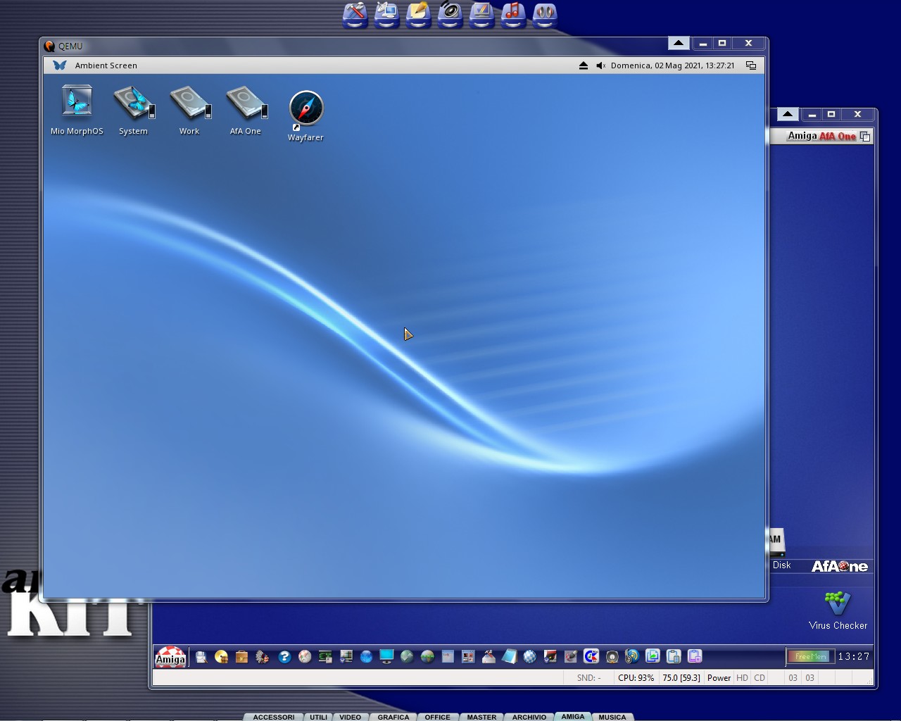Viewport: 901px width, 721px height.
Task: Click the Amiga start menu button
Action: pyautogui.click(x=170, y=657)
